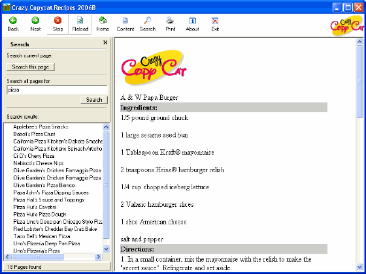Click recipe page scroll up arrow
This screenshot has width=366, height=274.
pyautogui.click(x=359, y=42)
